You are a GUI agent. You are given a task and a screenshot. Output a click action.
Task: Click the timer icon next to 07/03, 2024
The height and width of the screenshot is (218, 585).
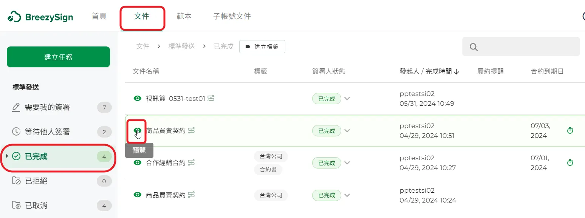(x=570, y=131)
